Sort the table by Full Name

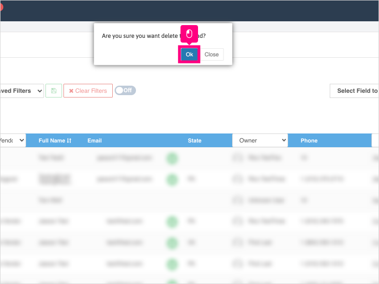tap(55, 141)
